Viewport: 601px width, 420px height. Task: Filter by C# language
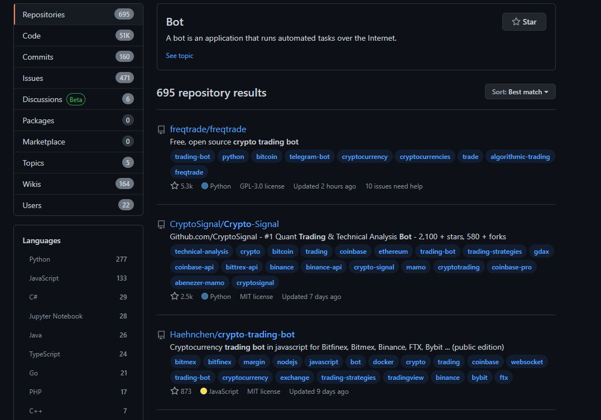(78, 297)
